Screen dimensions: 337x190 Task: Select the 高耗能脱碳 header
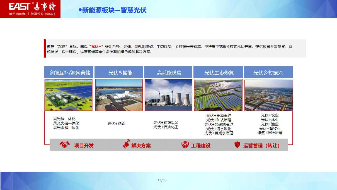pyautogui.click(x=168, y=73)
